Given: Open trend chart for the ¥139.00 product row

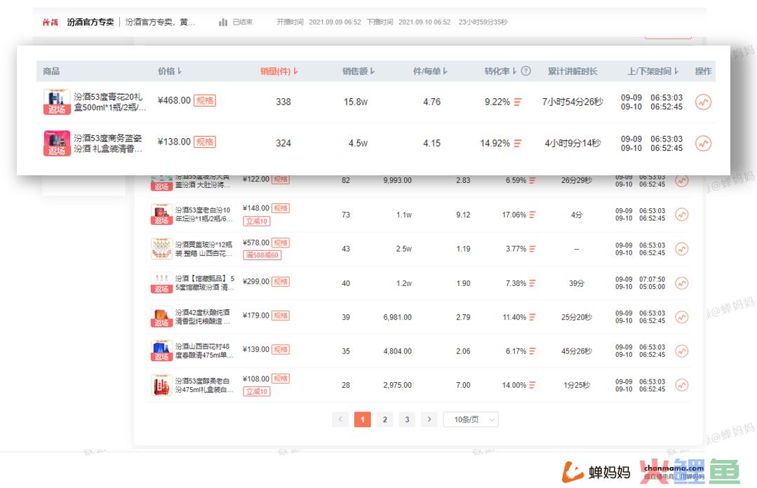Looking at the screenshot, I should point(681,351).
